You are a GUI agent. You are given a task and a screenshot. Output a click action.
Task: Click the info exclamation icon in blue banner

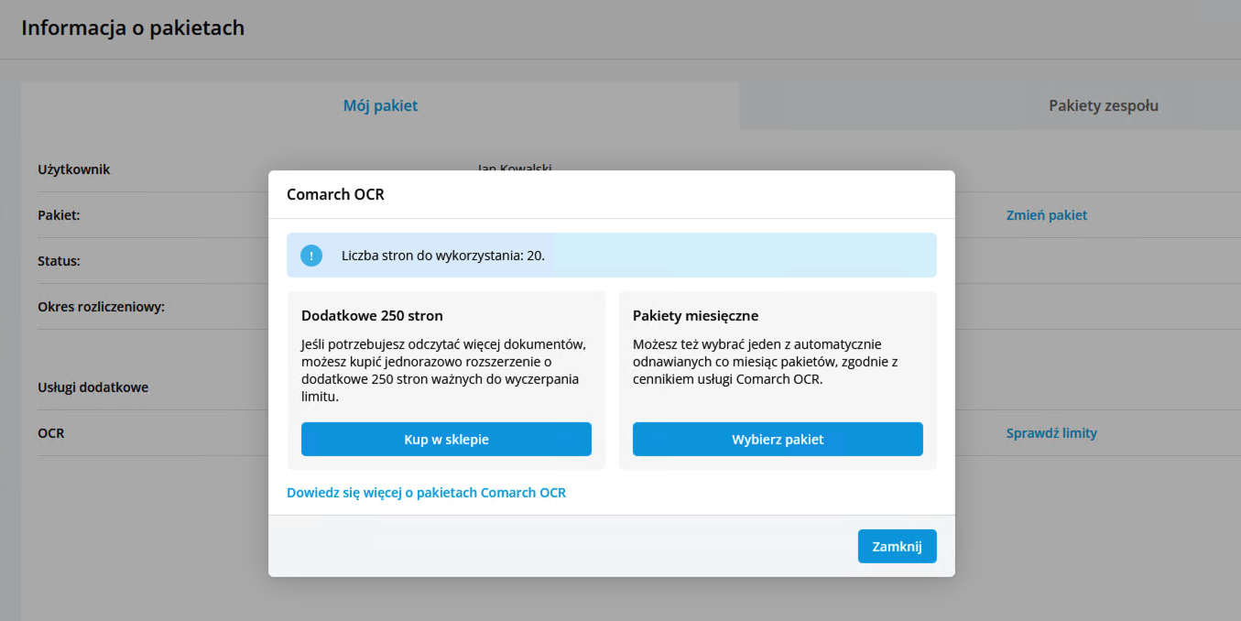coord(311,256)
